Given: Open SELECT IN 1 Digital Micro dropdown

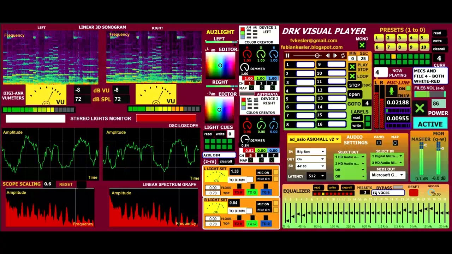Looking at the screenshot, I should pos(386,156).
